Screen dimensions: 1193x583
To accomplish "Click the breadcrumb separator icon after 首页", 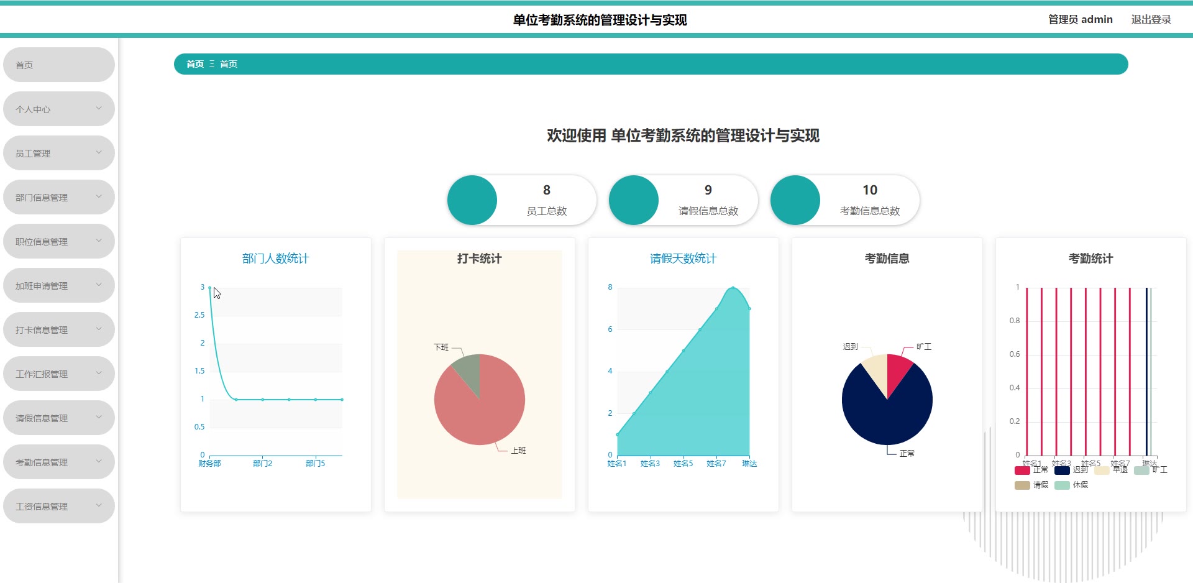I will pyautogui.click(x=212, y=64).
